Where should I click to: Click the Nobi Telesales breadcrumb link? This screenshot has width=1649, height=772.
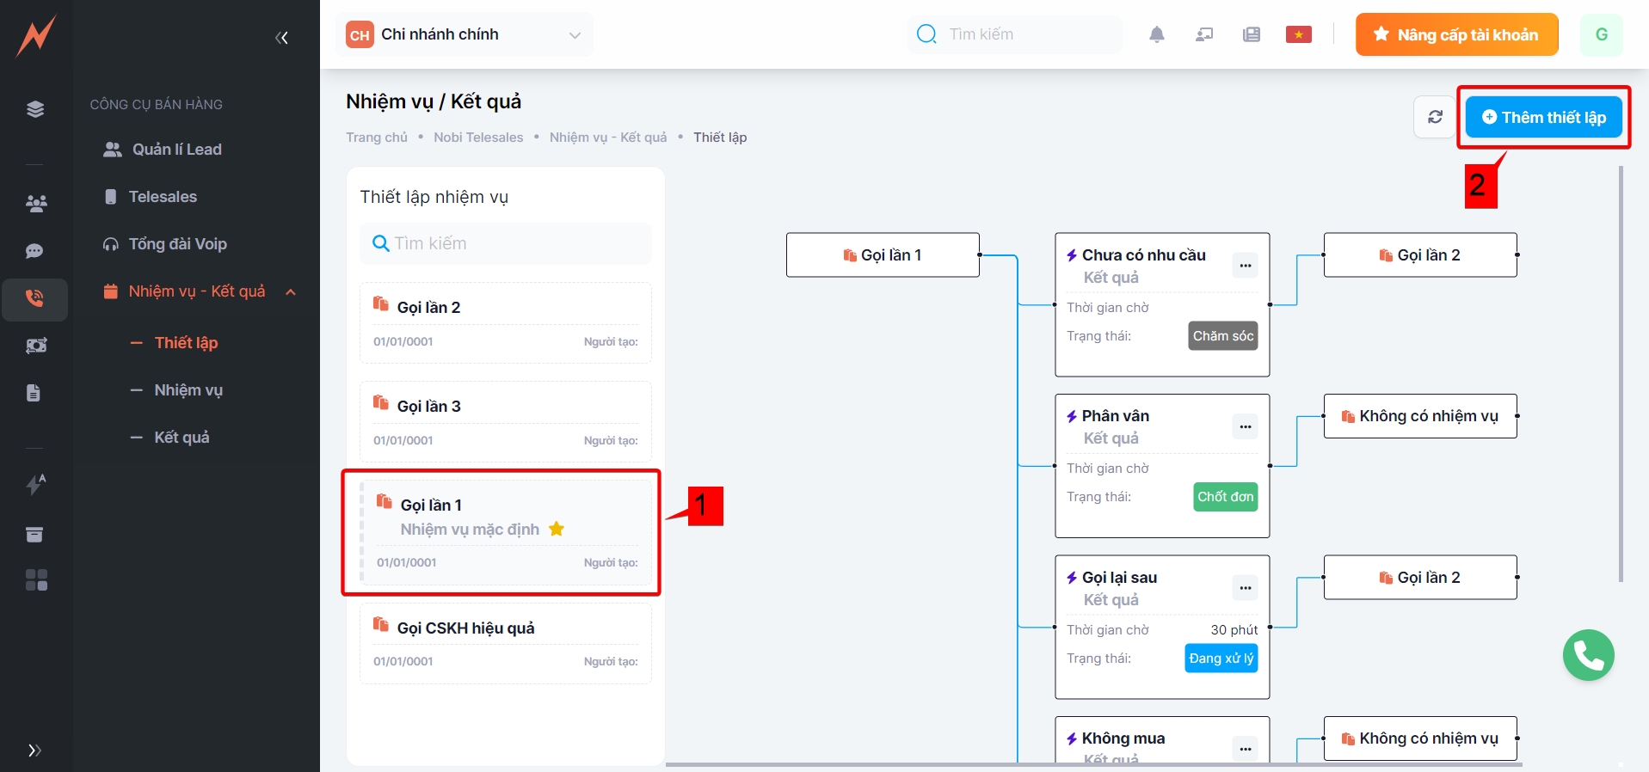point(478,138)
